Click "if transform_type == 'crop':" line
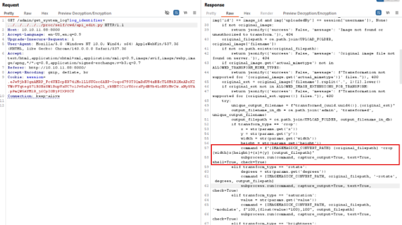The height and width of the screenshot is (225, 402). click(x=264, y=124)
